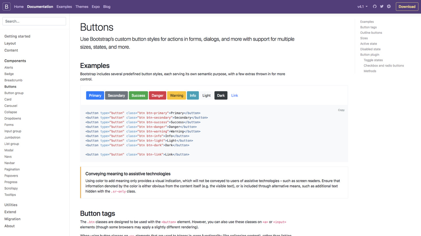Select Dropdowns in the Components list
Viewport: 421px width, 236px height.
pyautogui.click(x=12, y=118)
